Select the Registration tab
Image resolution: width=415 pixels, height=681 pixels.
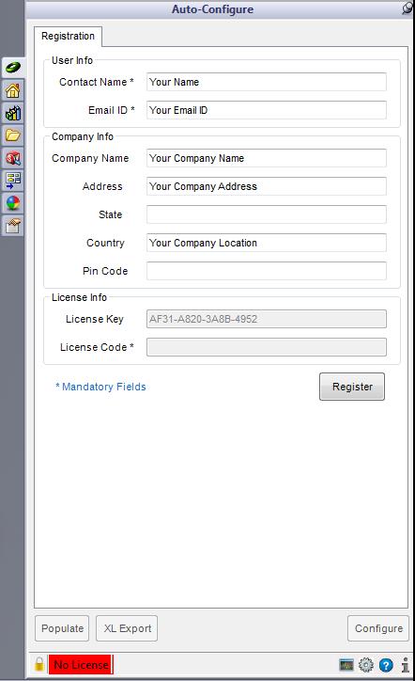(69, 36)
